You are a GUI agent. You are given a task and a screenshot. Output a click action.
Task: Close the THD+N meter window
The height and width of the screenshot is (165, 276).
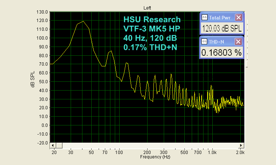pos(238,41)
